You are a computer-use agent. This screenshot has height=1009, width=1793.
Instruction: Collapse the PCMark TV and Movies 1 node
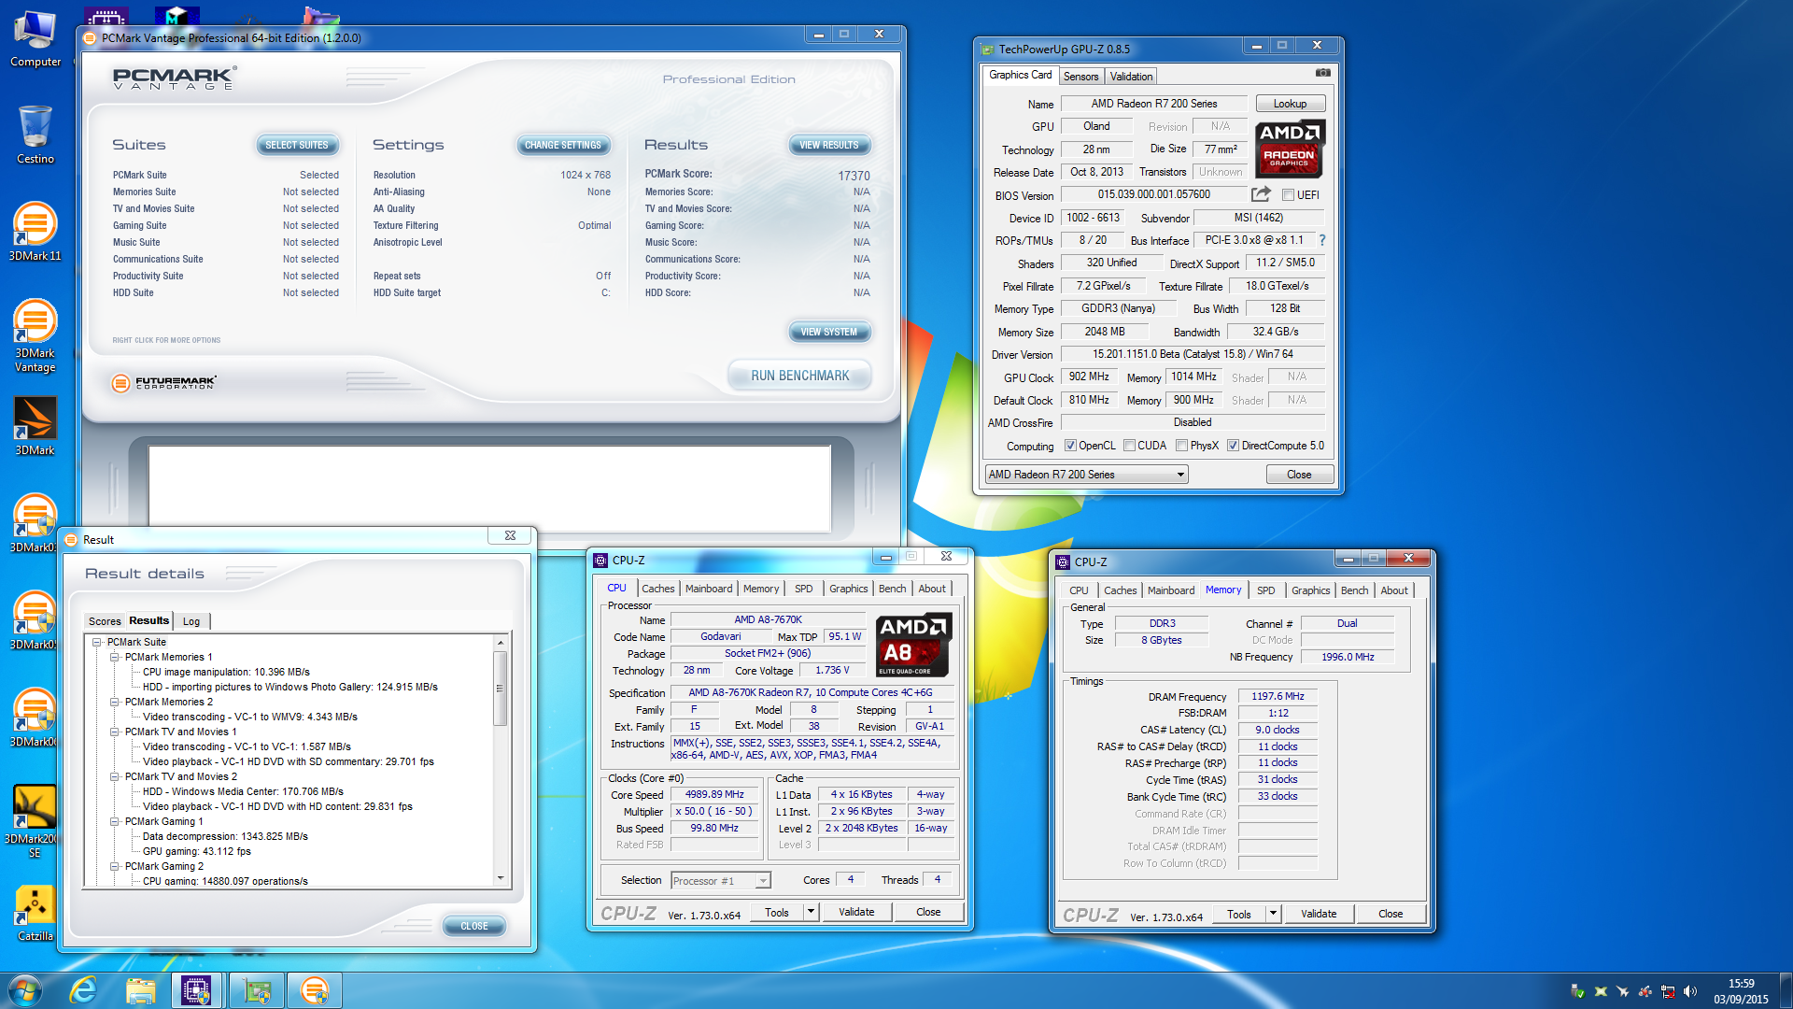pos(115,732)
